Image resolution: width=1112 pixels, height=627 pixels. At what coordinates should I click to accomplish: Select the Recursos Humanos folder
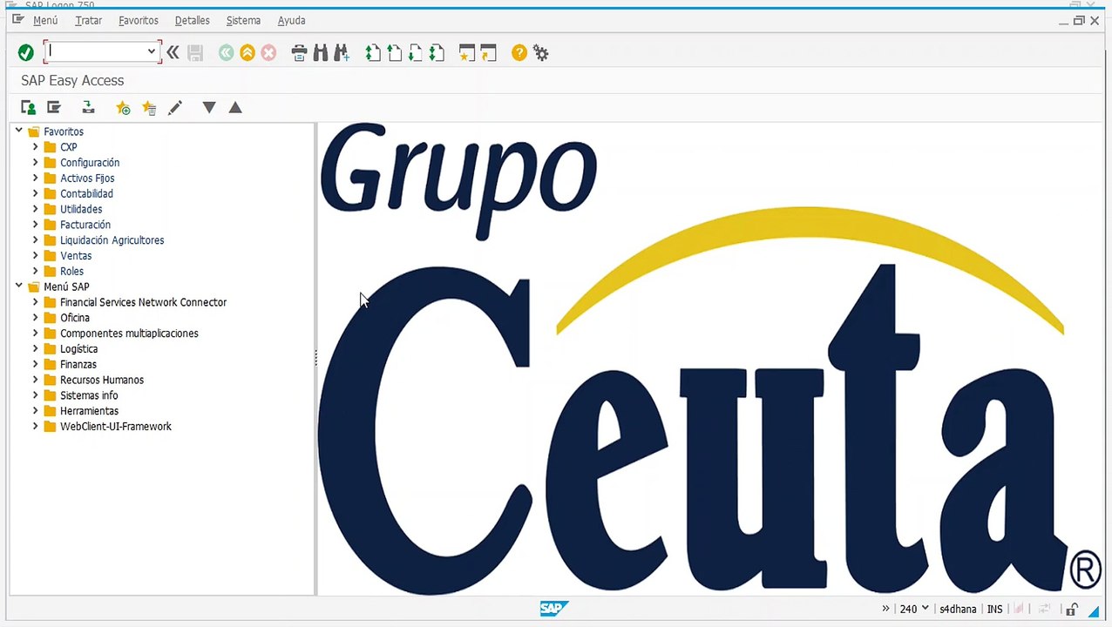point(102,381)
